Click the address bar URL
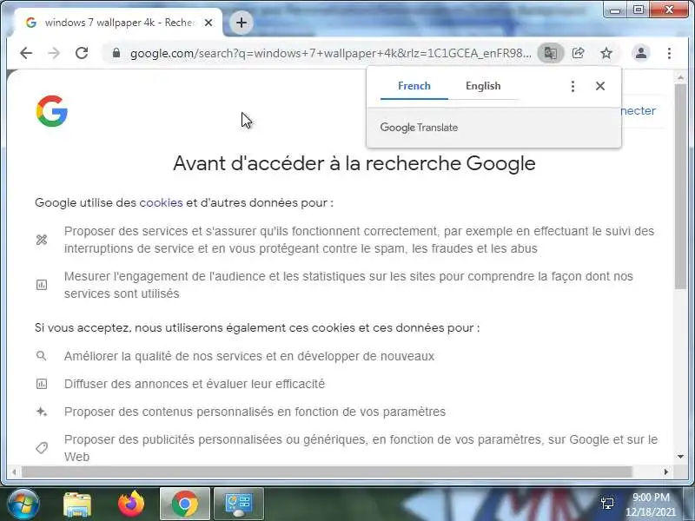Viewport: 695px width, 521px height. pyautogui.click(x=330, y=53)
